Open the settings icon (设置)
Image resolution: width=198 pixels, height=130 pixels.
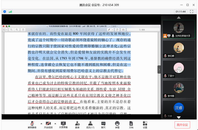[145, 124]
